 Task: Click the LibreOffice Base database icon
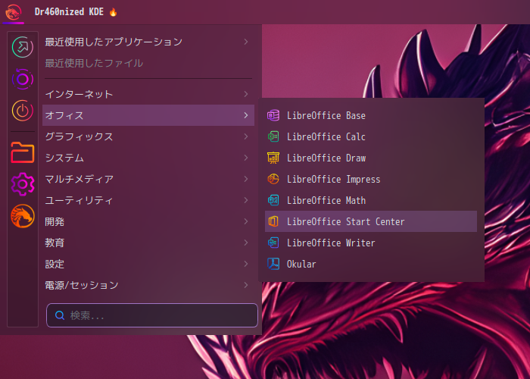pos(273,115)
